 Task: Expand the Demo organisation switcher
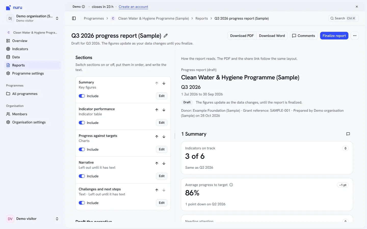[33, 18]
